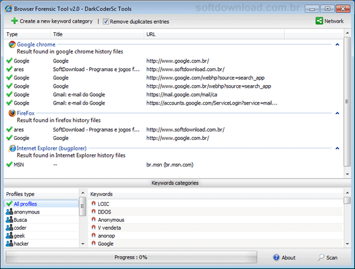Click the people icon beside the geek profile
355x269 pixels.
[9, 235]
